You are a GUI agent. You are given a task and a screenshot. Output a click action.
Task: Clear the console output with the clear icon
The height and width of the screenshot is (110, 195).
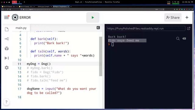point(184,38)
